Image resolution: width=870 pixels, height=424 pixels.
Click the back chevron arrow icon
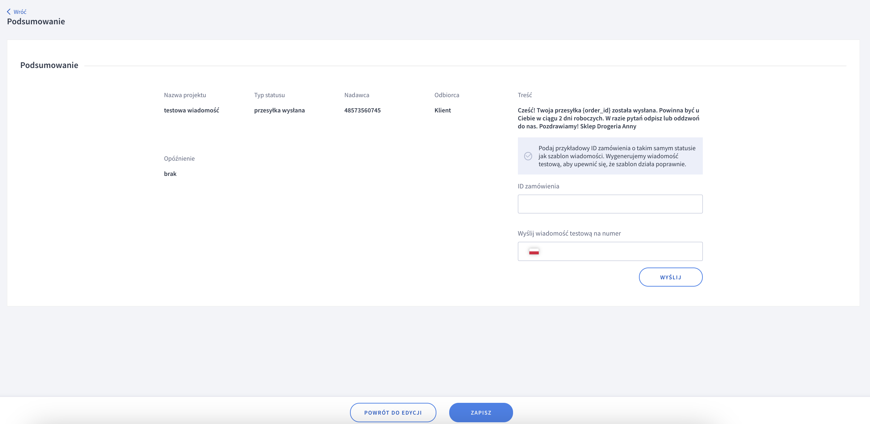[x=9, y=12]
